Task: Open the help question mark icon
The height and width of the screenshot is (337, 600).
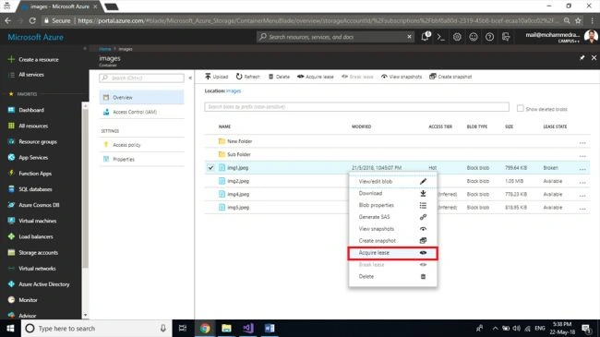Action: pyautogui.click(x=489, y=37)
